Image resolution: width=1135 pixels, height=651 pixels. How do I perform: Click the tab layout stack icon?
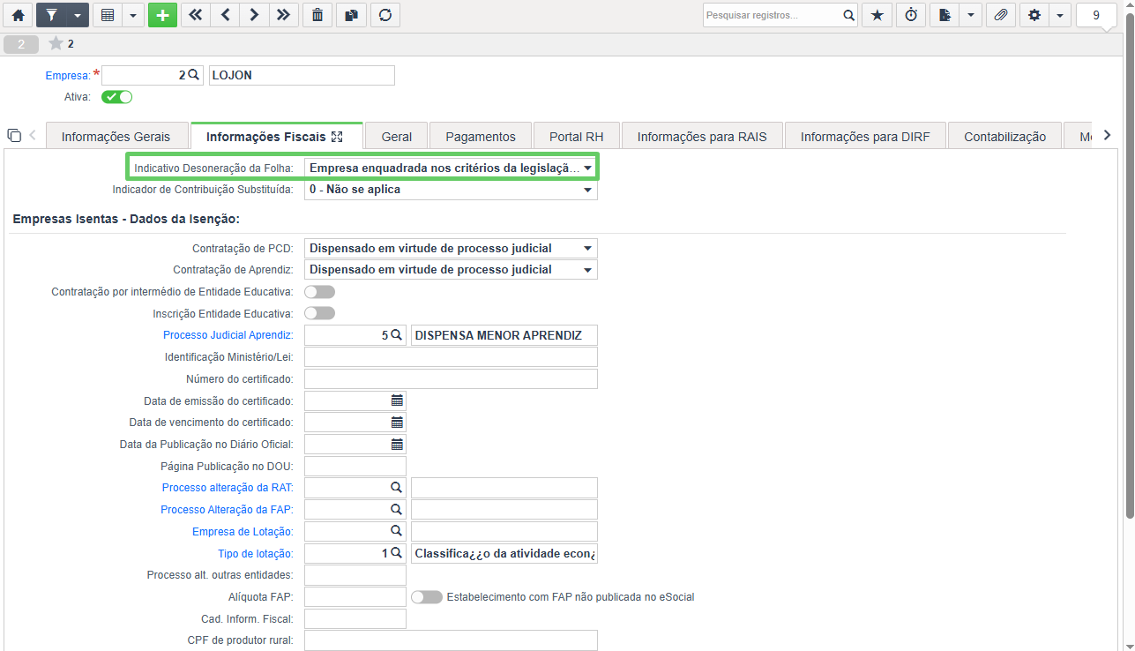(13, 135)
